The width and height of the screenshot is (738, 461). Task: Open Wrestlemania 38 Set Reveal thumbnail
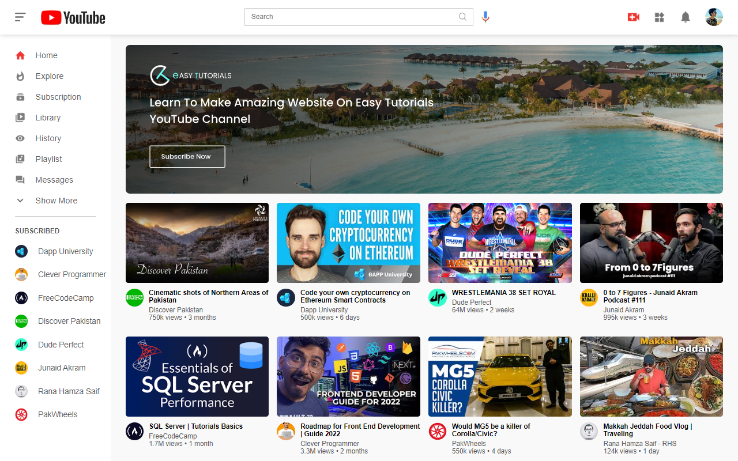pyautogui.click(x=500, y=243)
